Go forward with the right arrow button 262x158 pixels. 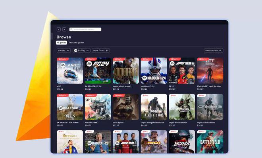click(x=64, y=30)
